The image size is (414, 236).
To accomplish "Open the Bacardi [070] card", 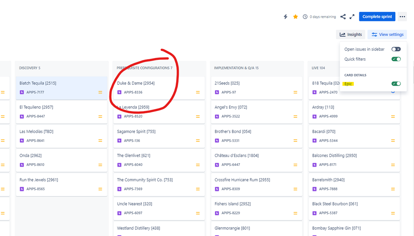I will [354, 136].
